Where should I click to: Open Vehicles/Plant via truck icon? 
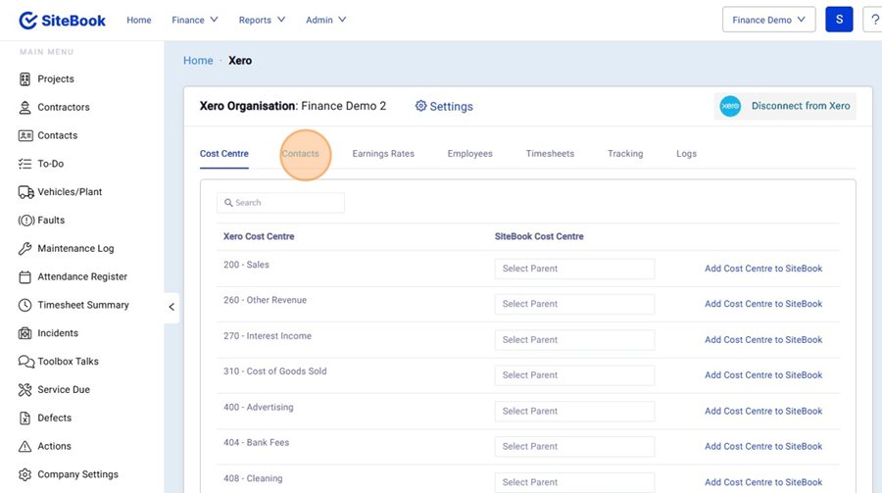[25, 192]
